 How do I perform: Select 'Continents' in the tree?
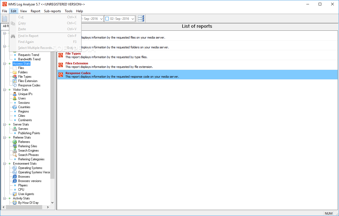(25, 120)
